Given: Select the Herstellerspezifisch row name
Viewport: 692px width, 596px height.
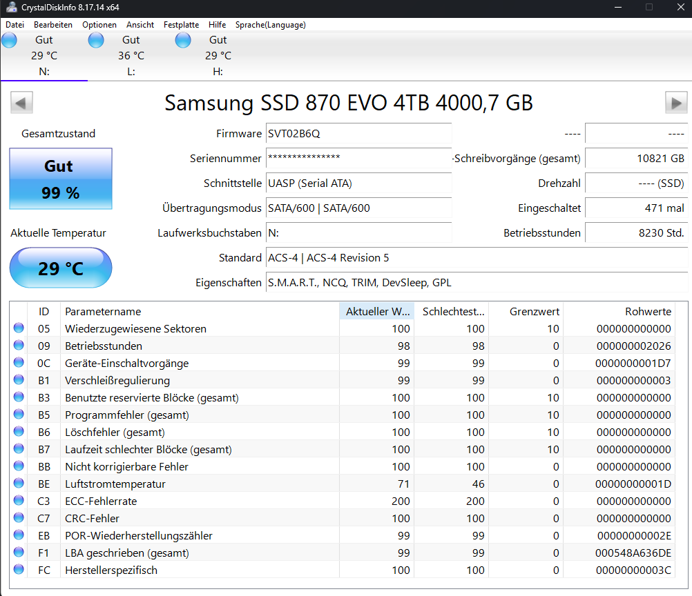Looking at the screenshot, I should coord(111,570).
